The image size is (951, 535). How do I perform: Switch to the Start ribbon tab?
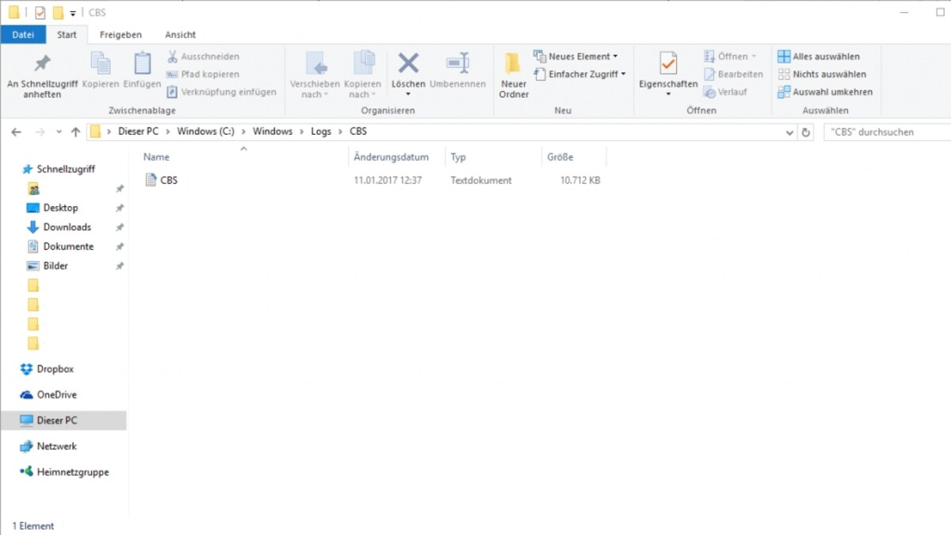coord(67,35)
